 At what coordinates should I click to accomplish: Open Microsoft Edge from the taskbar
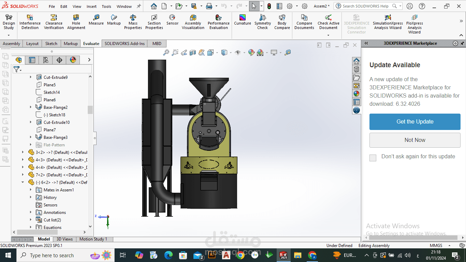point(169,255)
